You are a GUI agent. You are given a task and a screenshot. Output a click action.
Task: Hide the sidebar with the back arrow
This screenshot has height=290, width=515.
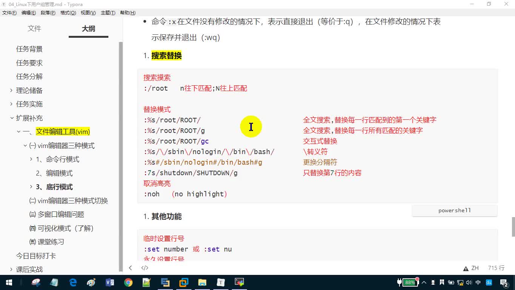[x=130, y=268]
